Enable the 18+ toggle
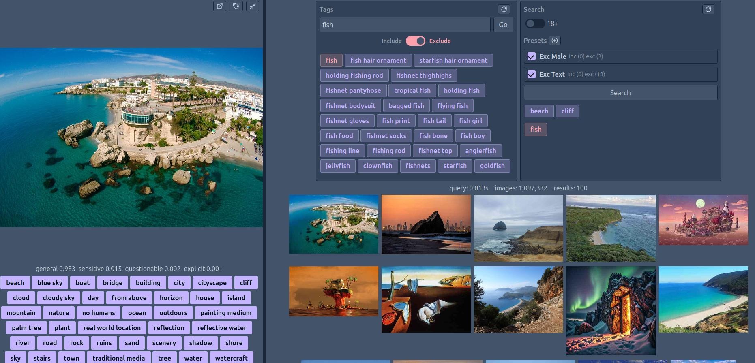 (x=535, y=24)
